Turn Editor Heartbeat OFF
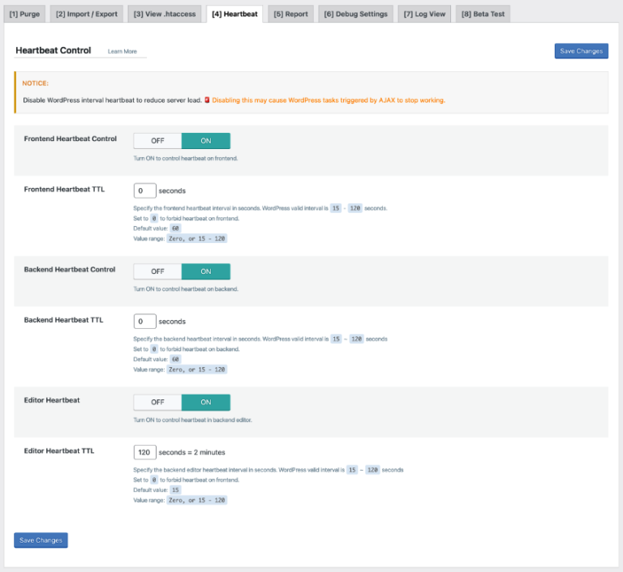The width and height of the screenshot is (623, 572). point(157,402)
